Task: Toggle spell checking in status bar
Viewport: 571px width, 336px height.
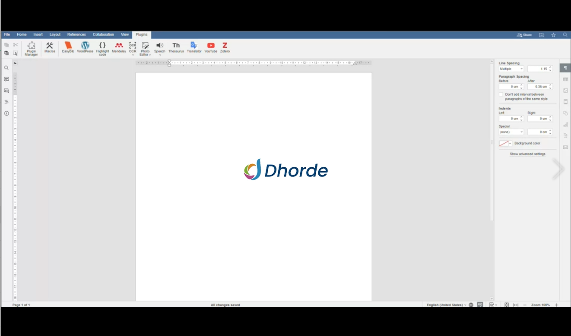Action: tap(480, 305)
